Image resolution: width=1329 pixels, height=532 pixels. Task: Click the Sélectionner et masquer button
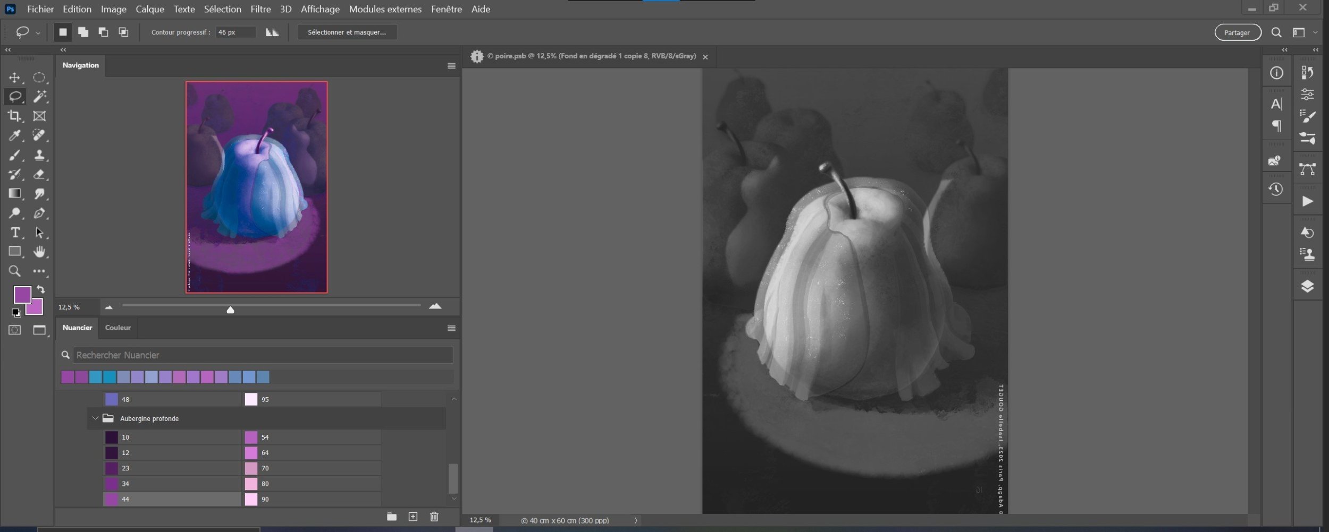coord(347,32)
